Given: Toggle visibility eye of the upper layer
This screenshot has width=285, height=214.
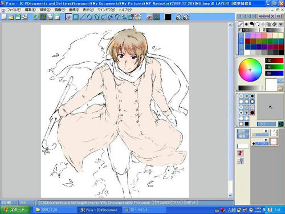Looking at the screenshot, I should pos(266,131).
